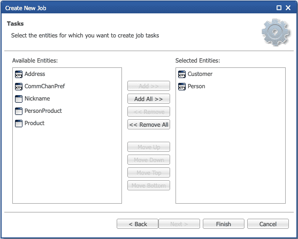Go back with the < Back button
The height and width of the screenshot is (239, 298).
pyautogui.click(x=137, y=224)
